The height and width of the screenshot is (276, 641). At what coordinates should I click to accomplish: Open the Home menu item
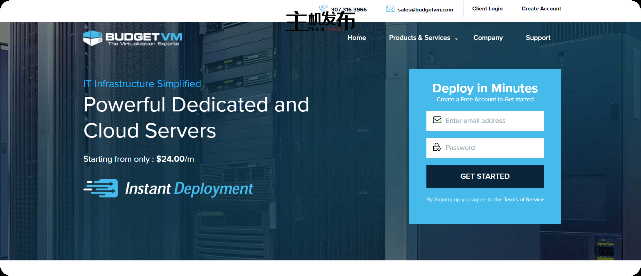tap(357, 38)
